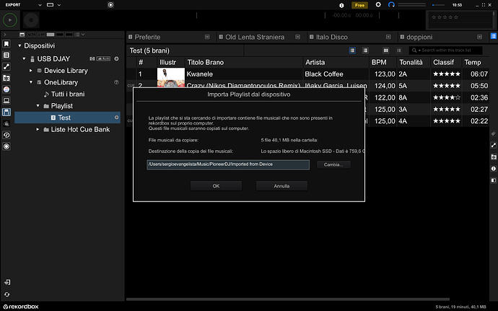Select Tutti i brani in the tree
498x311 pixels.
(68, 94)
